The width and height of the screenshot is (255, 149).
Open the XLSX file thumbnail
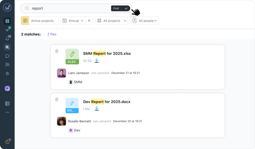(72, 56)
